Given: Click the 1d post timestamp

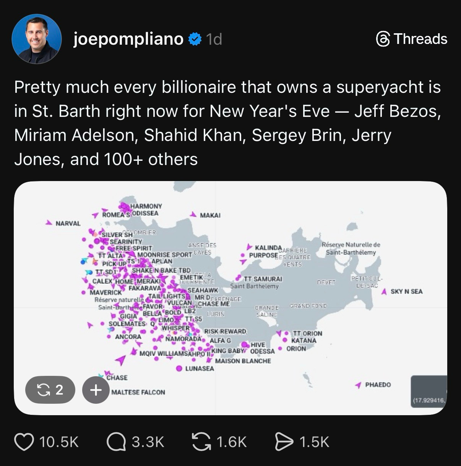Looking at the screenshot, I should click(214, 39).
